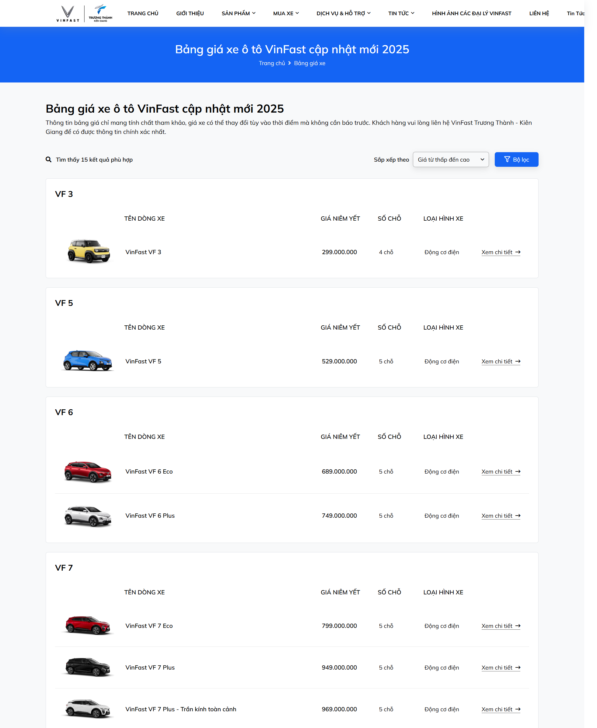The height and width of the screenshot is (728, 597).
Task: Go to TRANG CHỦ menu item
Action: click(x=143, y=13)
